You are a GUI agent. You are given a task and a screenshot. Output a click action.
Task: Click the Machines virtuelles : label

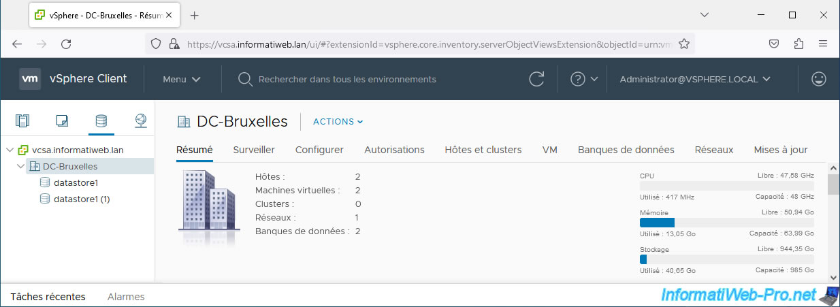tap(297, 191)
